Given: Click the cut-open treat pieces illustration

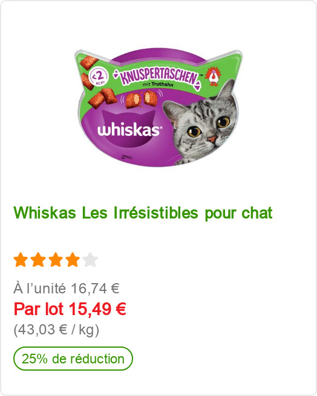Looking at the screenshot, I should point(142,99).
